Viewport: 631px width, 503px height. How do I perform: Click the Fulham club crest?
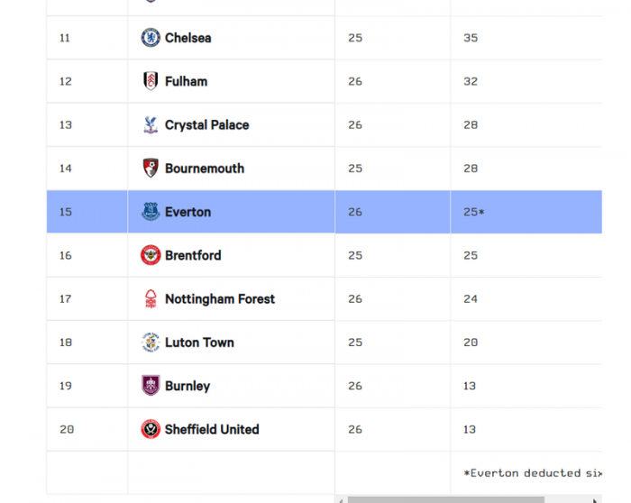pos(151,81)
